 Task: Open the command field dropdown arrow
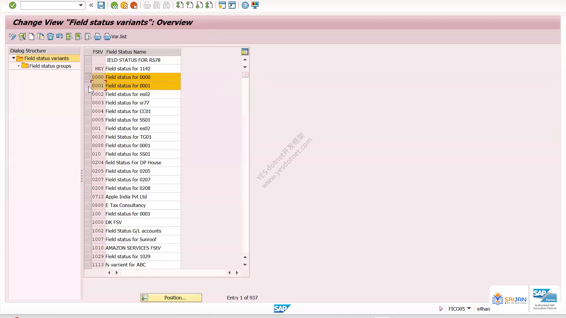pos(81,5)
